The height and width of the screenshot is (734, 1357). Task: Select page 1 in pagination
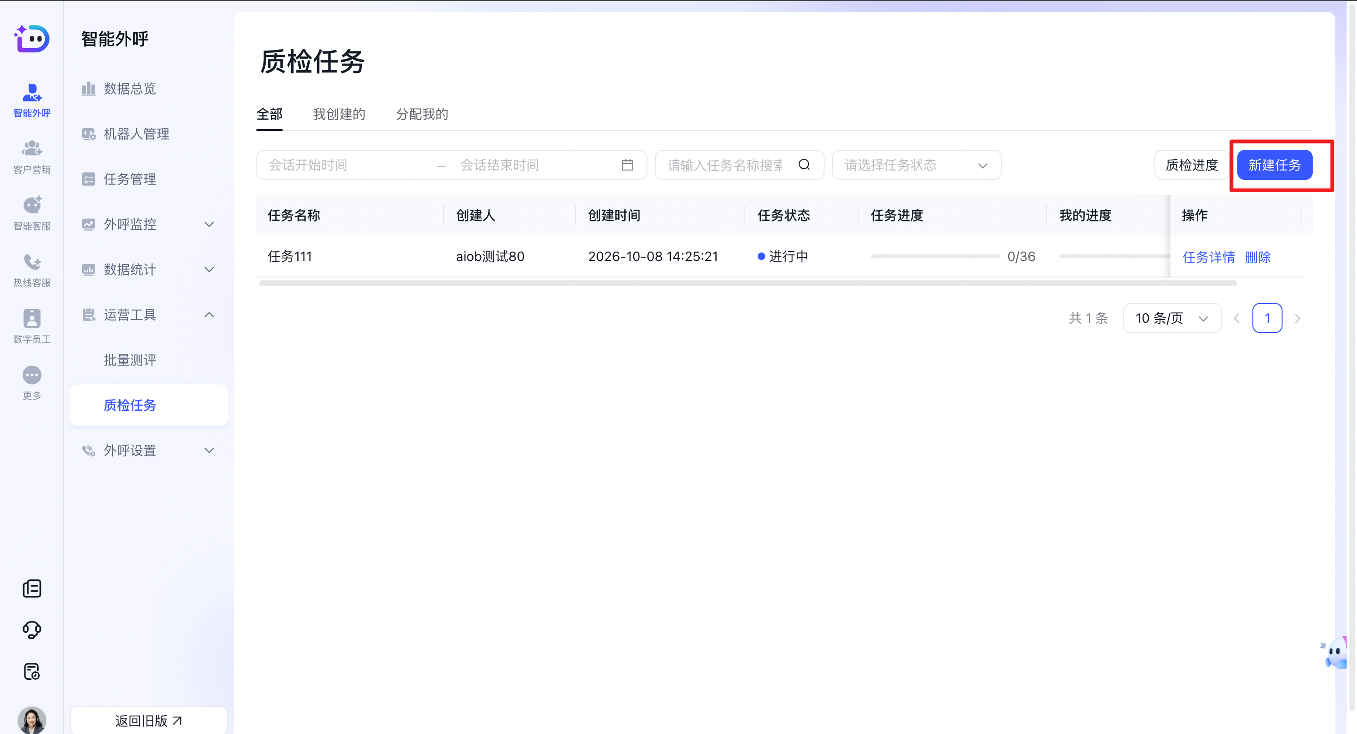1267,318
